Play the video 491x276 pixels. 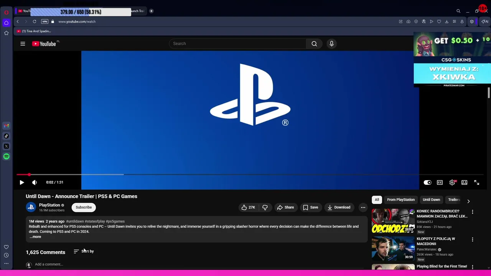point(22,182)
